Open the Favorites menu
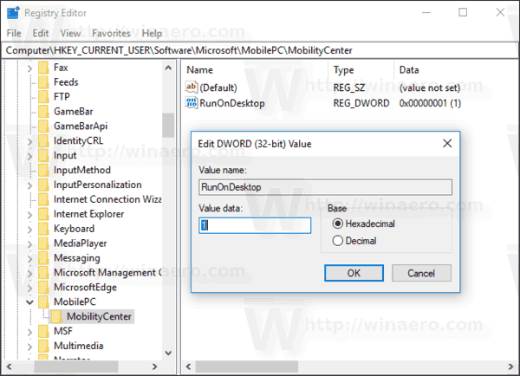Viewport: 520px width, 376px height. (x=111, y=34)
